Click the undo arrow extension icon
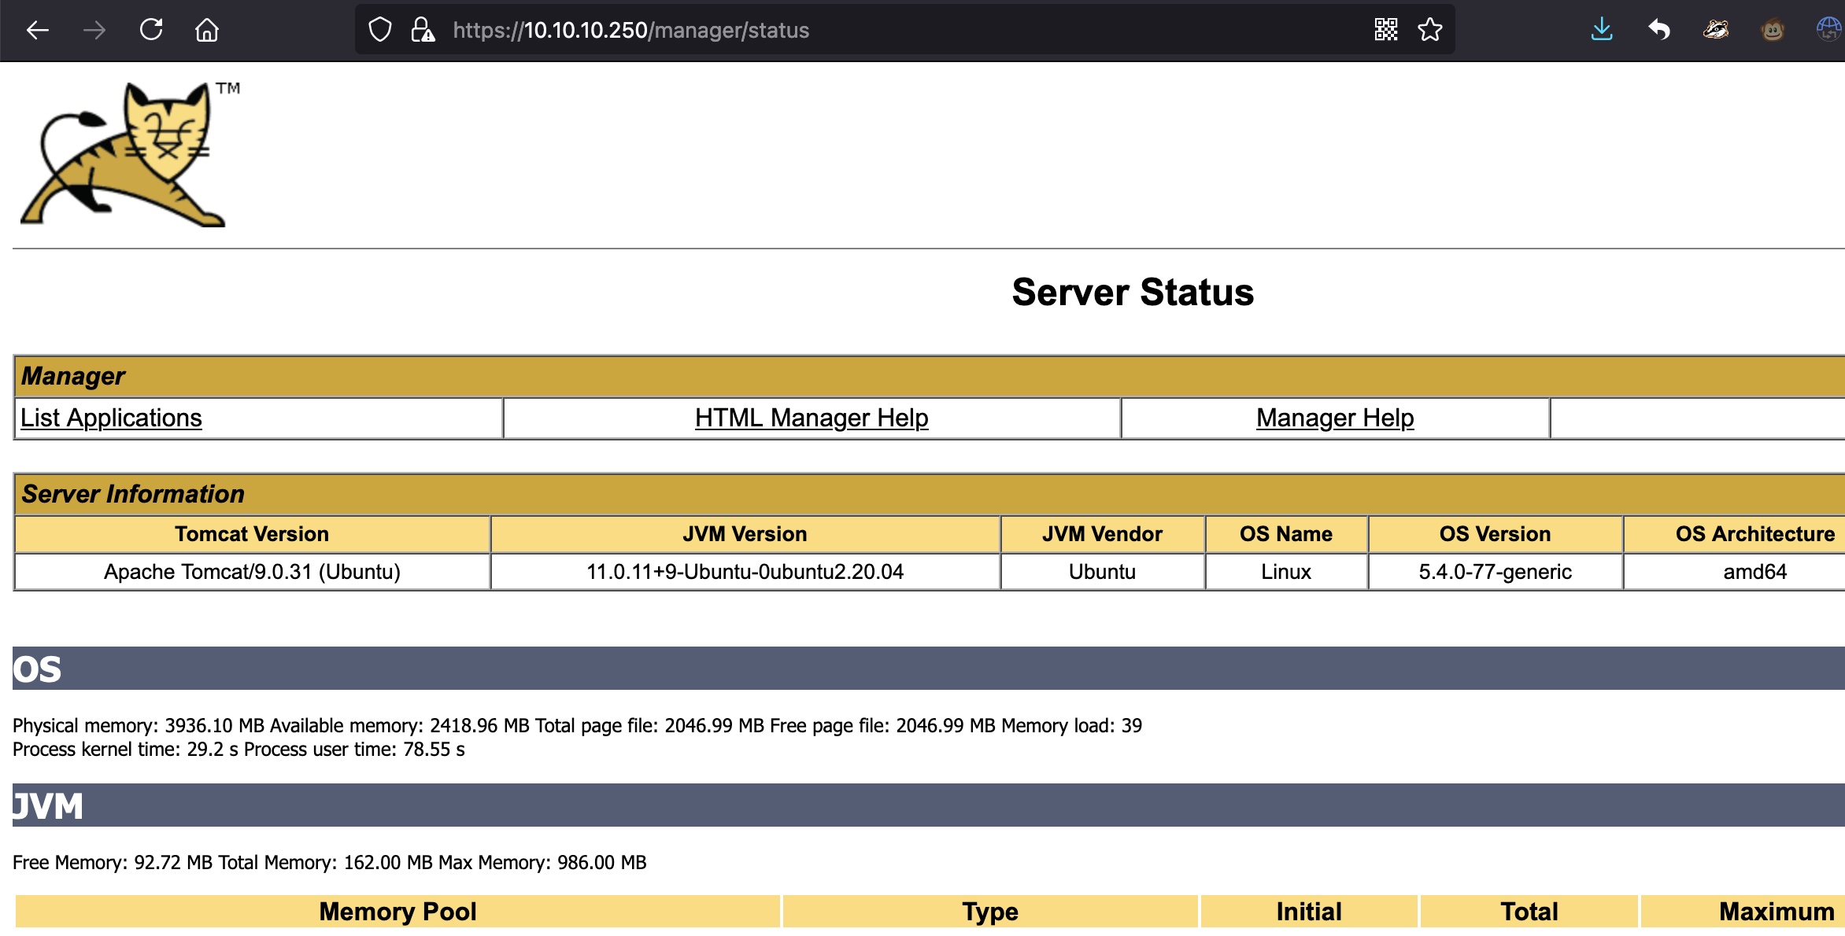Image resolution: width=1845 pixels, height=936 pixels. 1658,30
